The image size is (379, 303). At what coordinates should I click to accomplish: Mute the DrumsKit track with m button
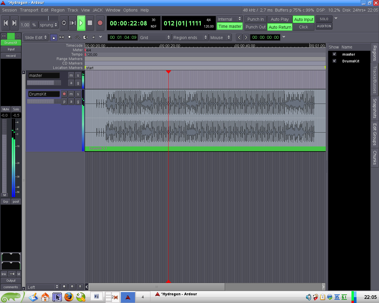tap(71, 94)
